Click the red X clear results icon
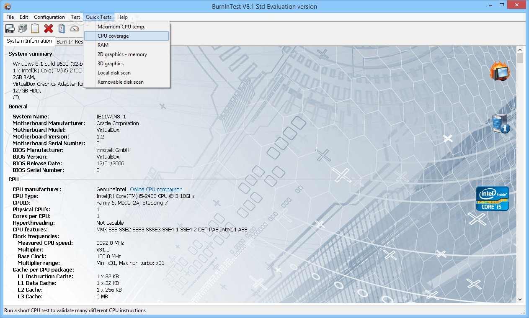Screen dimensions: 529x318 [49, 28]
